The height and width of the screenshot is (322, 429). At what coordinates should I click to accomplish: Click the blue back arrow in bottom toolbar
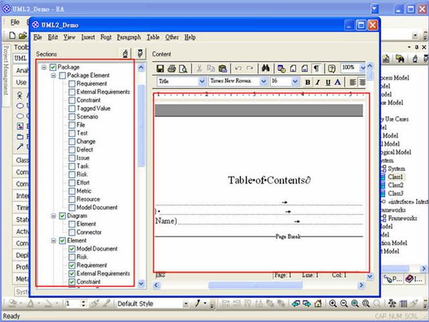coord(296,303)
